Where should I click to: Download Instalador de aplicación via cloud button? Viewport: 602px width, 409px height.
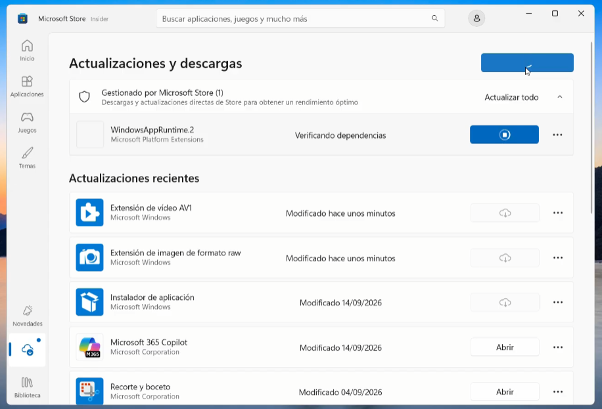(x=505, y=303)
